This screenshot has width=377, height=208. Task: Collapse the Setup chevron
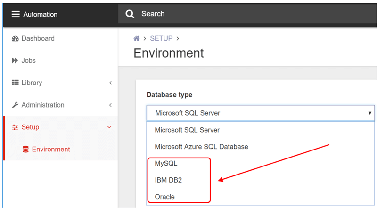click(x=109, y=127)
